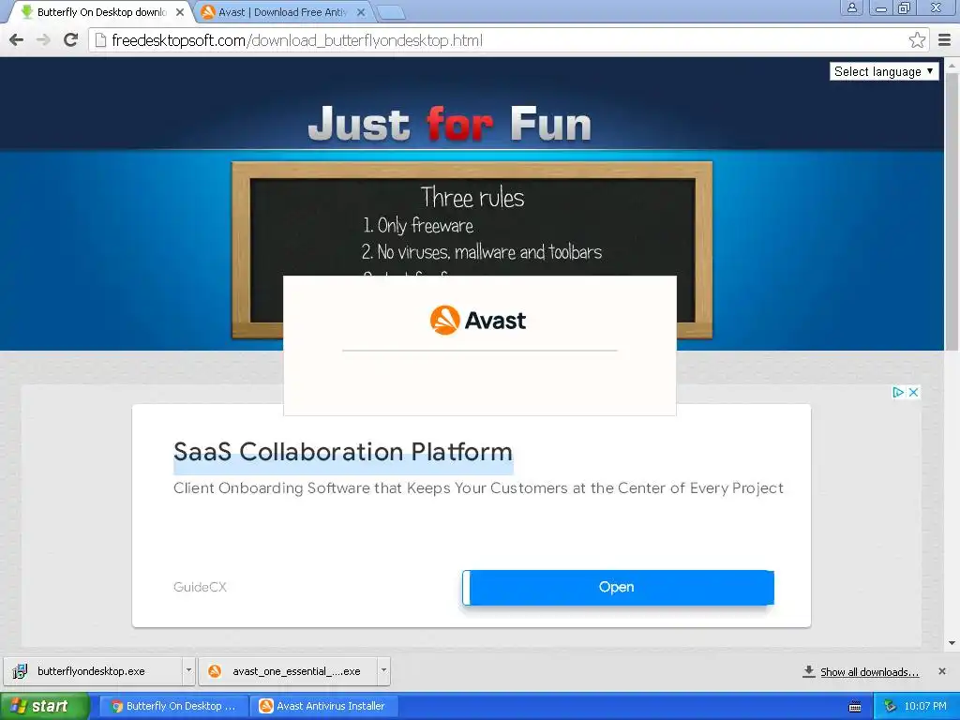Switch to the Avast Download Free Antivirus tab
Screen dimensions: 960x720
point(283,12)
